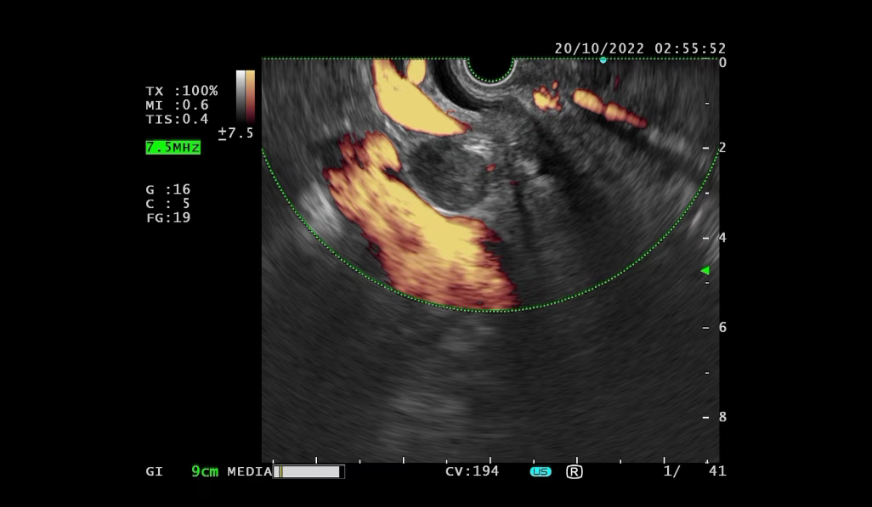Click the CV:194 readout

[472, 471]
